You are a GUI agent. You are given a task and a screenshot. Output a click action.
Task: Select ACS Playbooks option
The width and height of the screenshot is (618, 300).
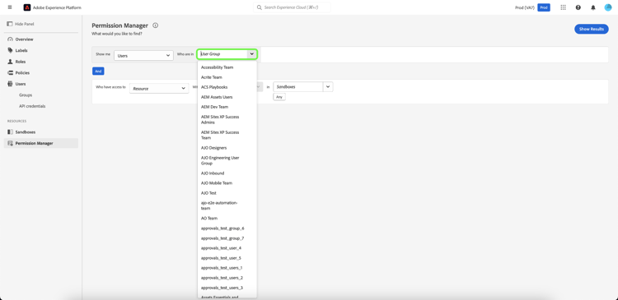pyautogui.click(x=227, y=87)
